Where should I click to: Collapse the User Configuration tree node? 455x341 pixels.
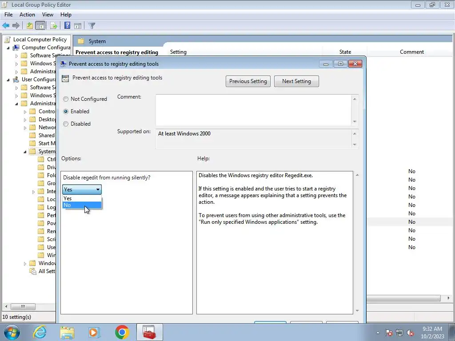point(8,79)
